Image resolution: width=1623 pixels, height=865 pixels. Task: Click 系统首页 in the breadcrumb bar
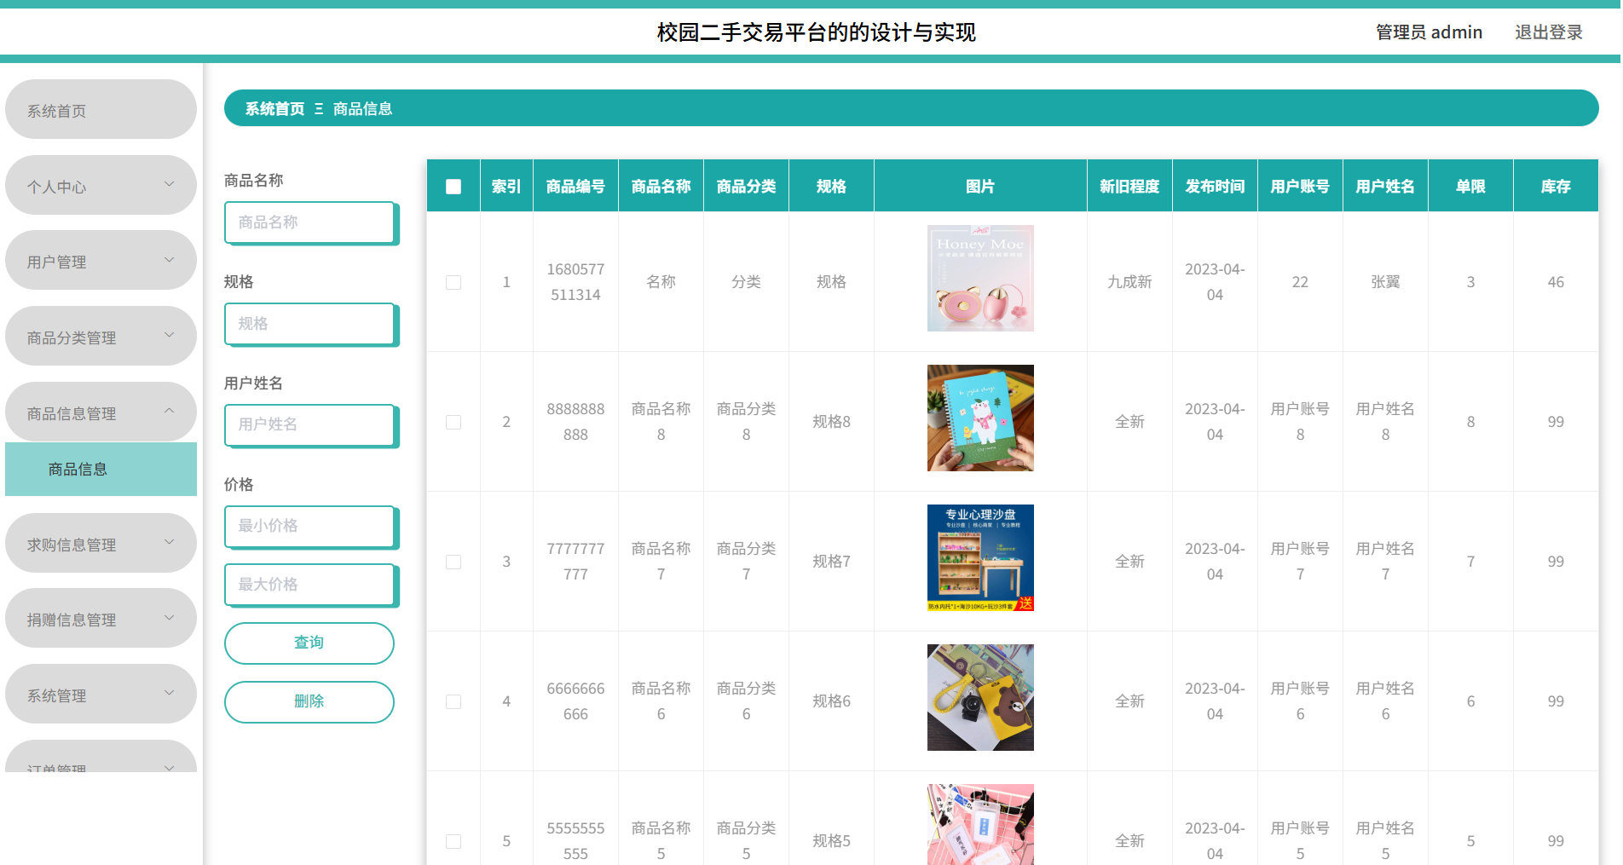pos(273,108)
